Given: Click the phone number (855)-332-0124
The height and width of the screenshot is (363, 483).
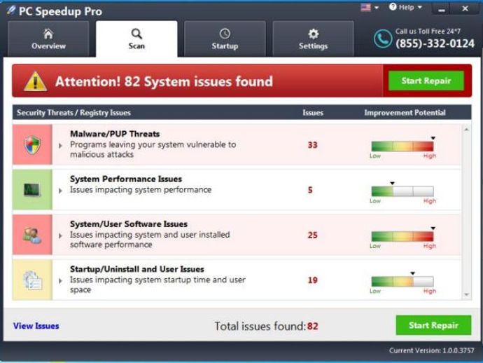Looking at the screenshot, I should coord(435,43).
